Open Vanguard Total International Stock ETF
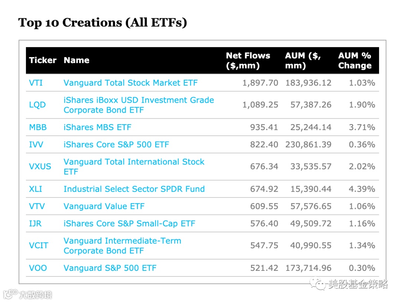Screen dimensions: 401x302 (x=134, y=162)
